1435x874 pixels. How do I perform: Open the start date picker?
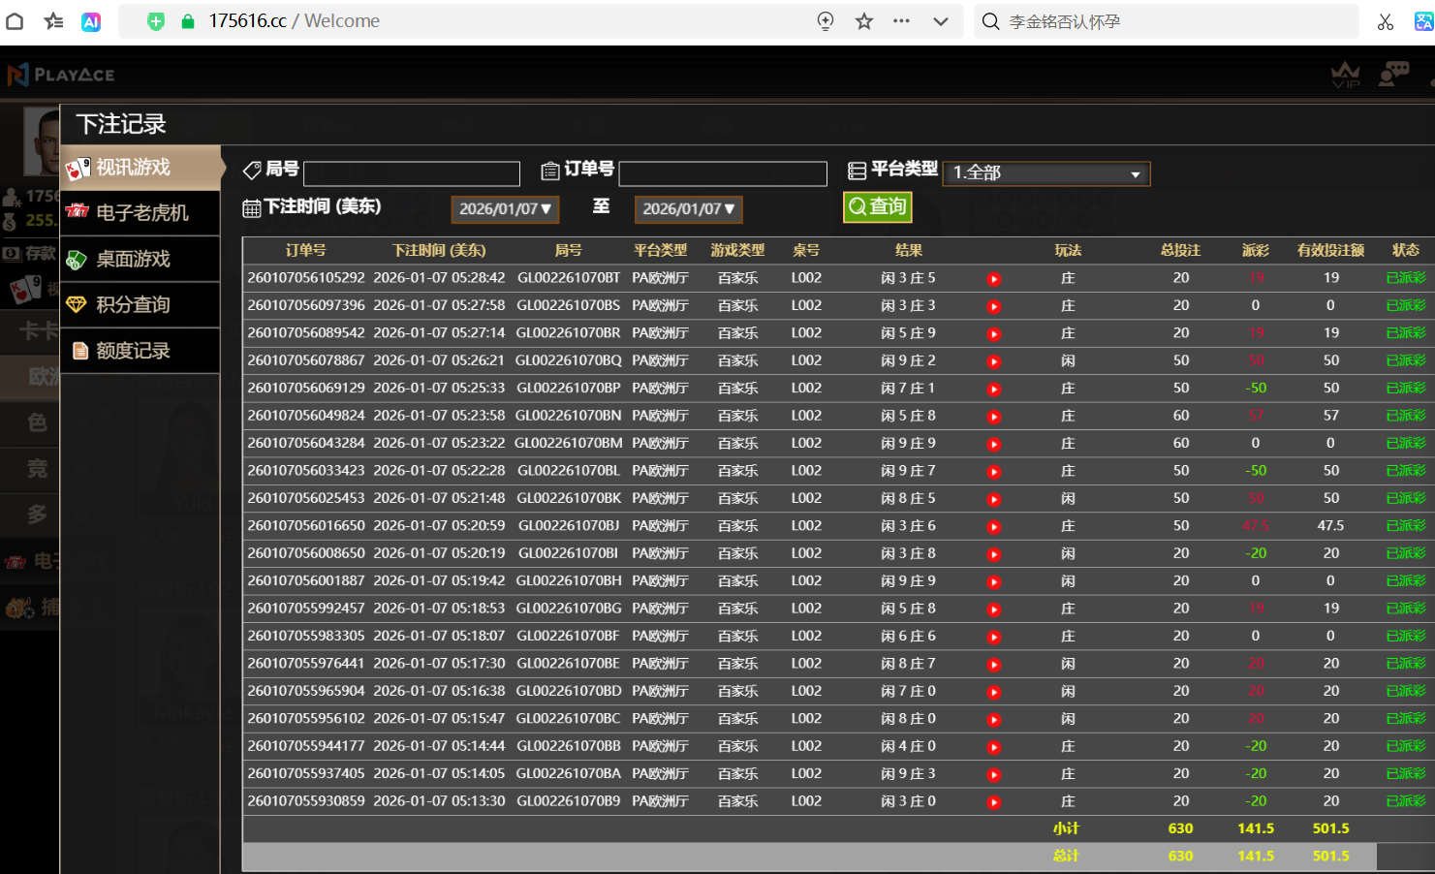[505, 209]
